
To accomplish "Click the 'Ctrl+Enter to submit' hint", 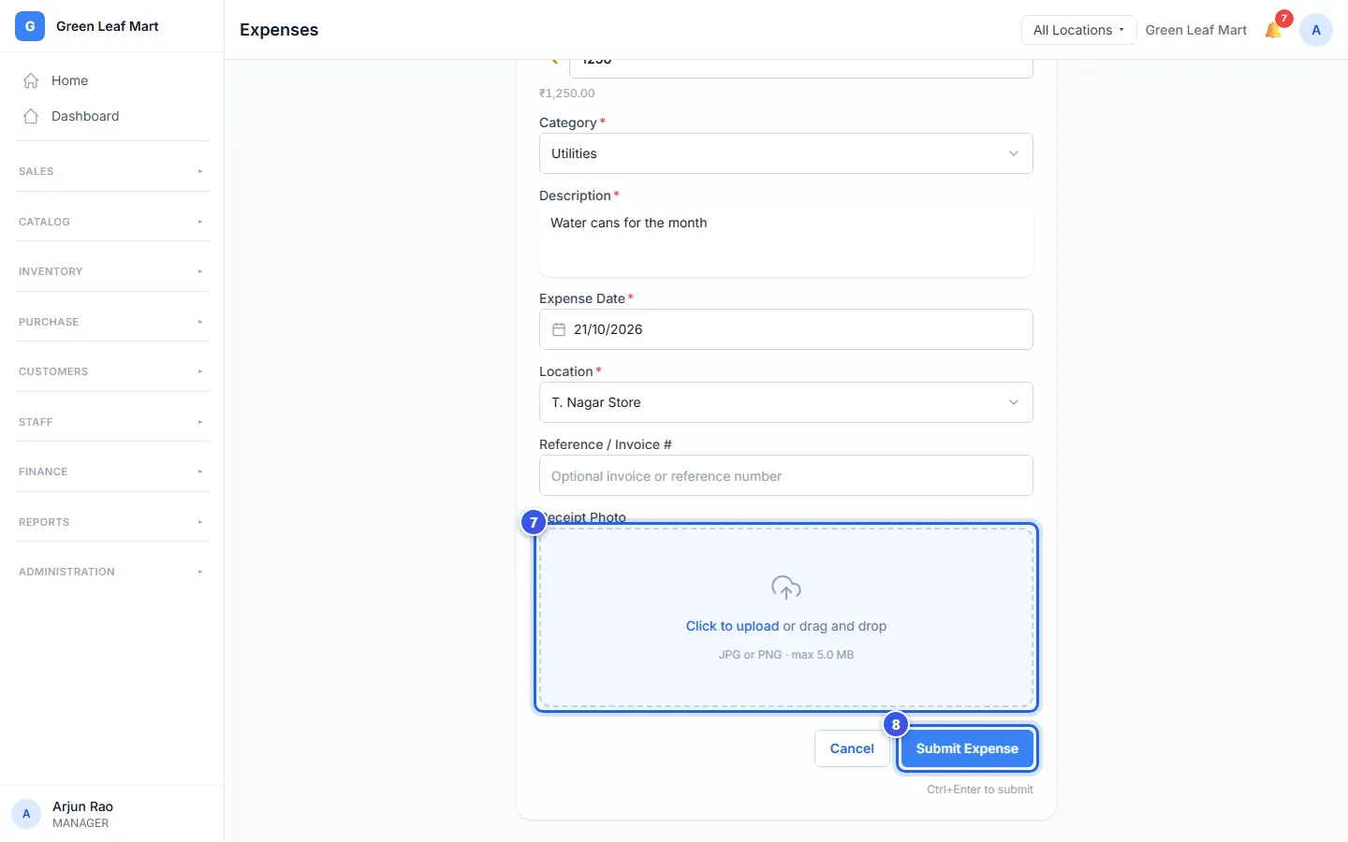I will click(980, 790).
